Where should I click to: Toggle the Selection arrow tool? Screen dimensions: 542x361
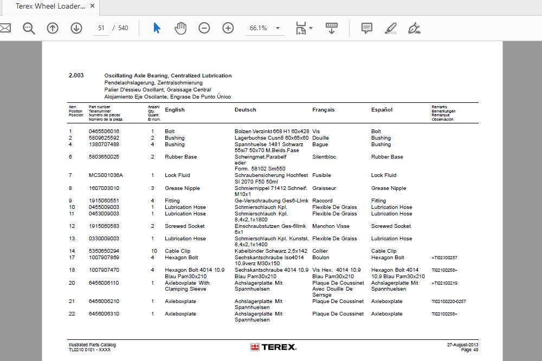coord(156,28)
